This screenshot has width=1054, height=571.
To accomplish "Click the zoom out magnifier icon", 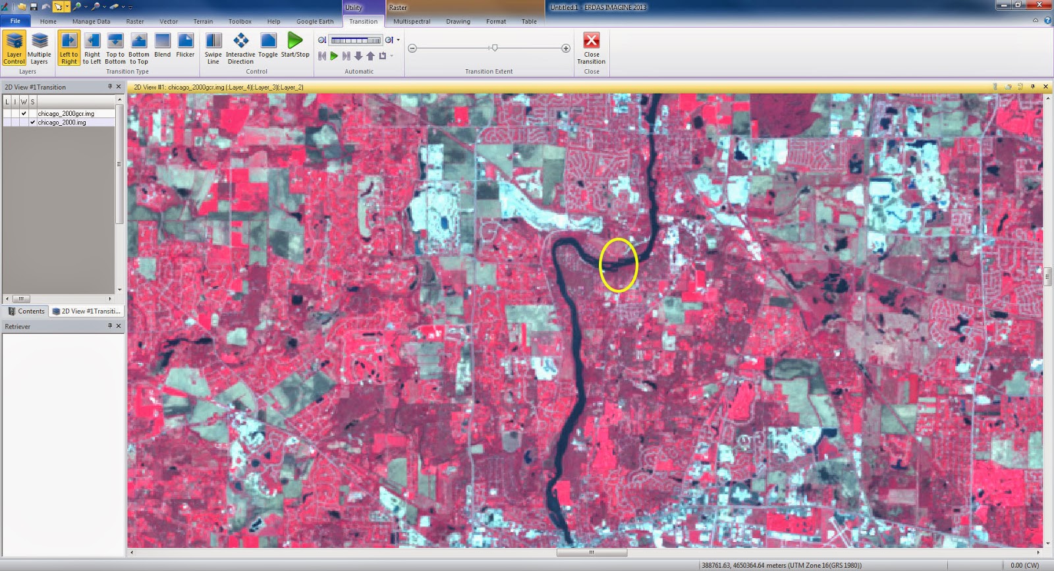I will (x=96, y=7).
